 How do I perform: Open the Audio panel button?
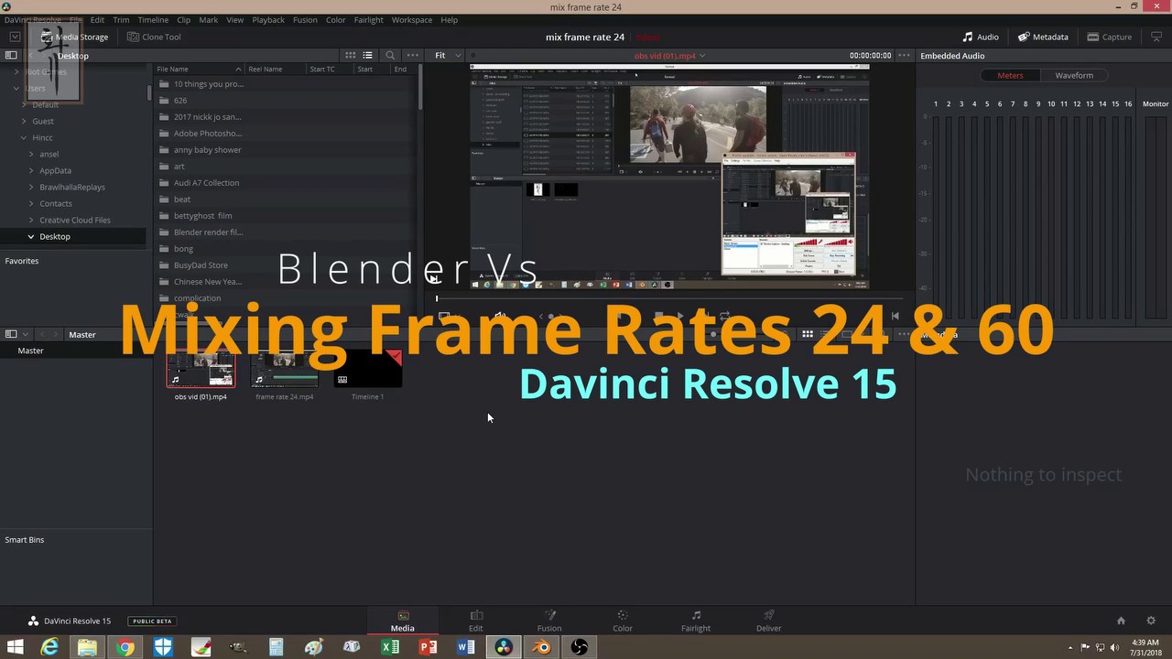[981, 37]
